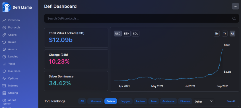The width and height of the screenshot is (241, 108).
Task: Click the May 2021 axis label
Action: 157,86
